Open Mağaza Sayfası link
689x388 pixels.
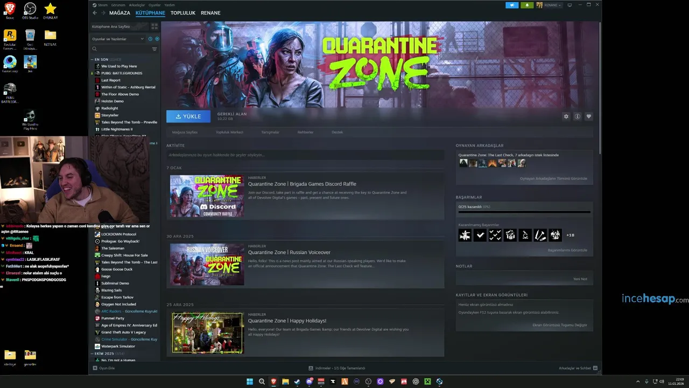(185, 132)
